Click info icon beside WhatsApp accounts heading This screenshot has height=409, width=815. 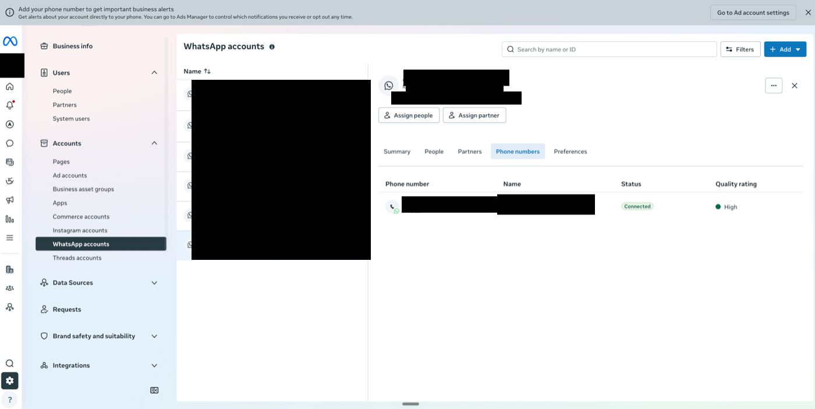click(x=272, y=47)
